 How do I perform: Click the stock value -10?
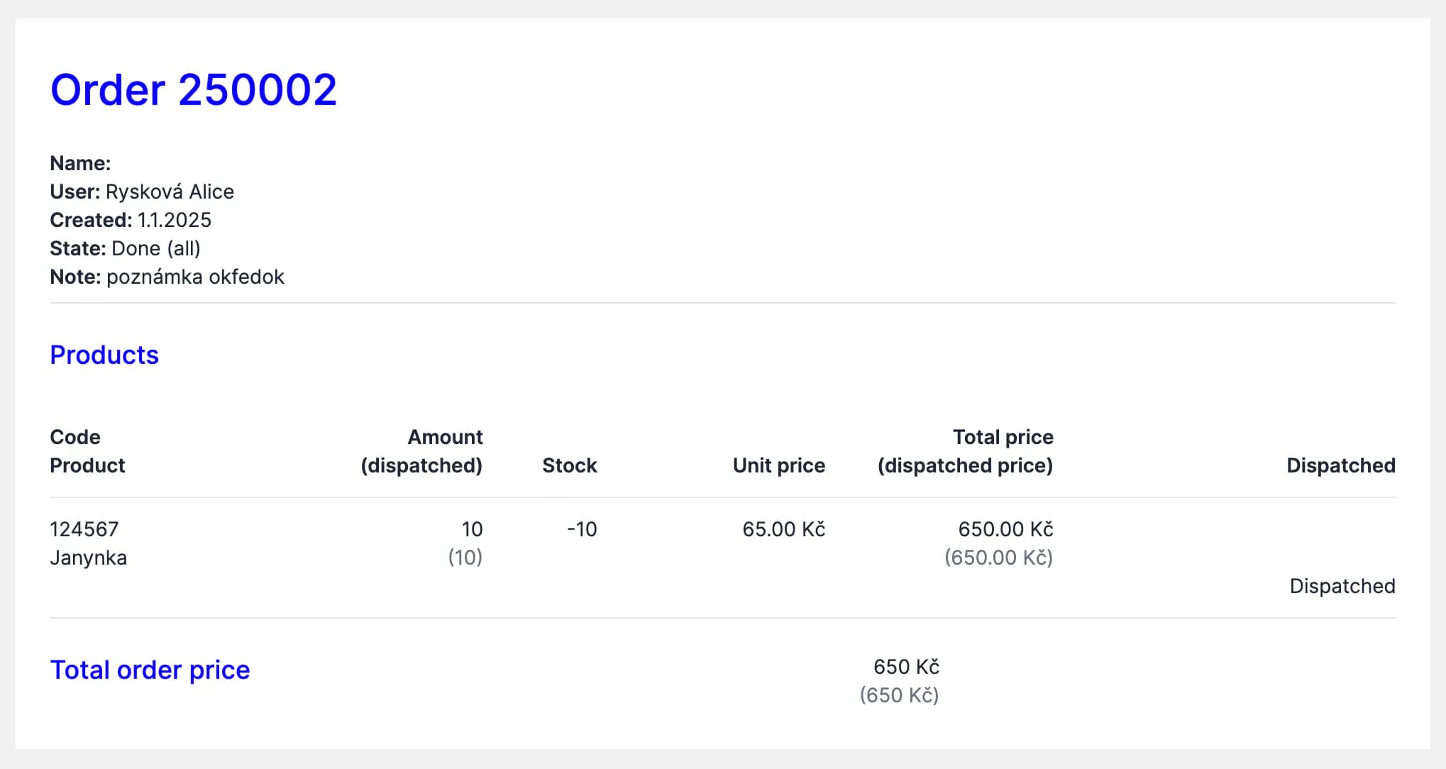[582, 529]
